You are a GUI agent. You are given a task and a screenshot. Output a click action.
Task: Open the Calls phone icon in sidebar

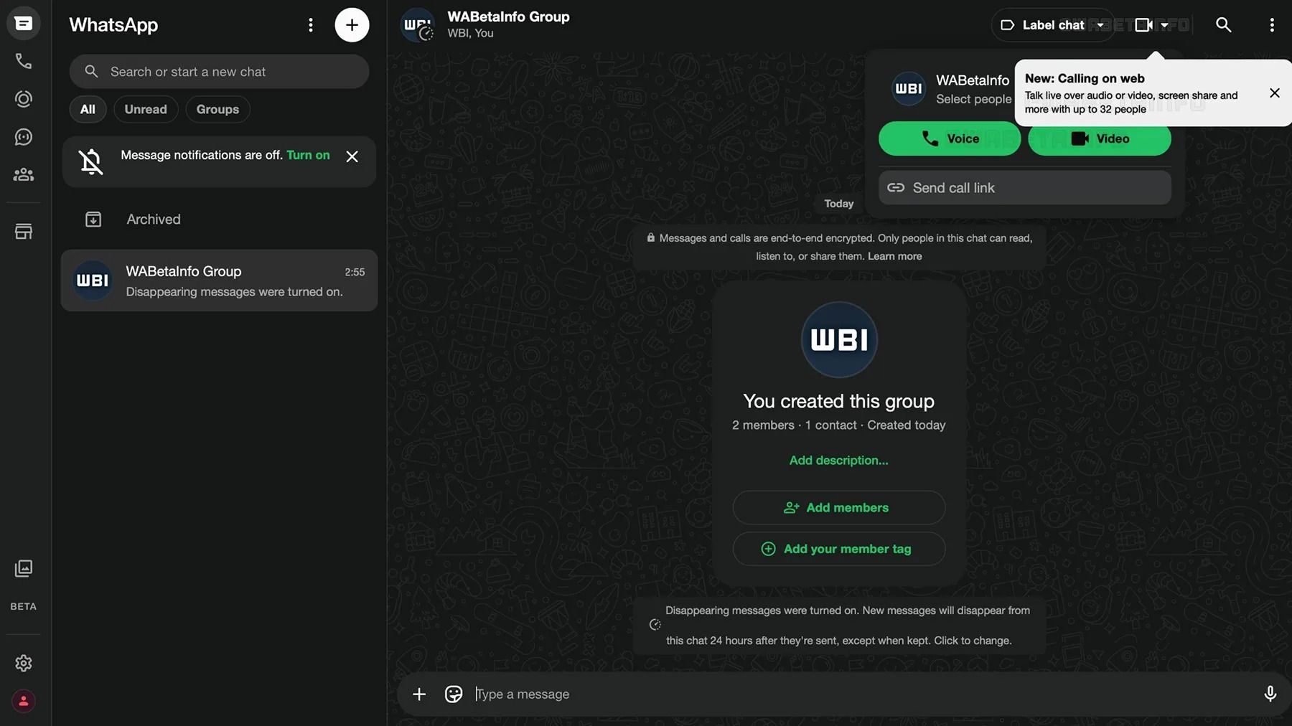(24, 62)
